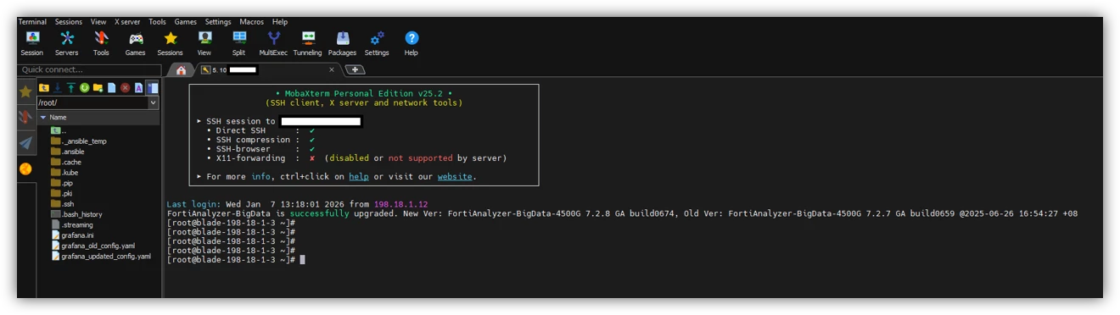Toggle the hidden files view icon
This screenshot has width=1120, height=315.
pyautogui.click(x=153, y=88)
